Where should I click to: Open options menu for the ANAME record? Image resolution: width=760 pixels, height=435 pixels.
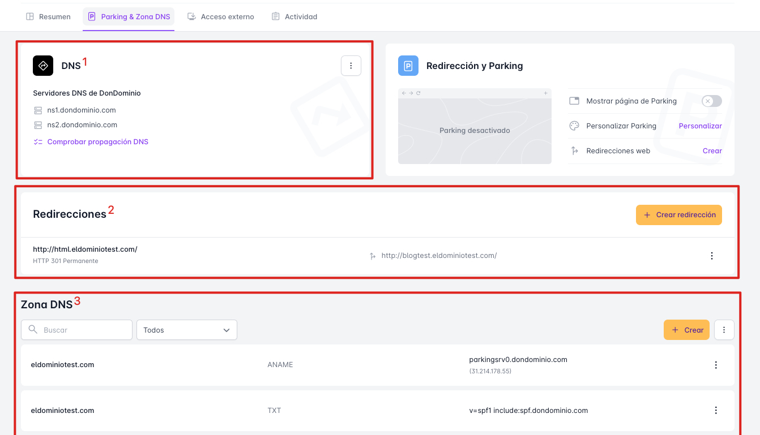pyautogui.click(x=716, y=365)
